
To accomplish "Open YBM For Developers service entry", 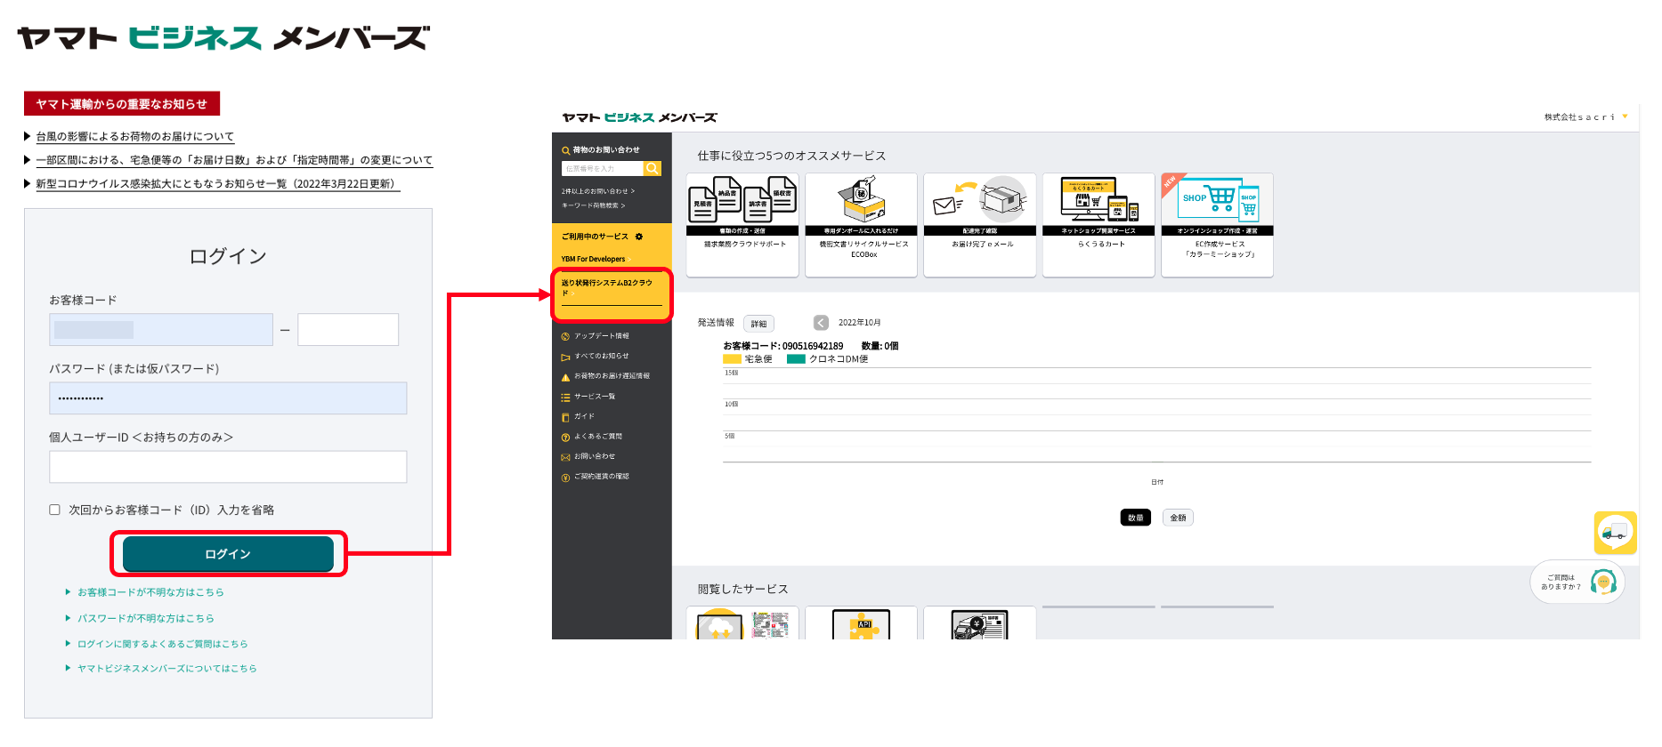I will (x=593, y=259).
